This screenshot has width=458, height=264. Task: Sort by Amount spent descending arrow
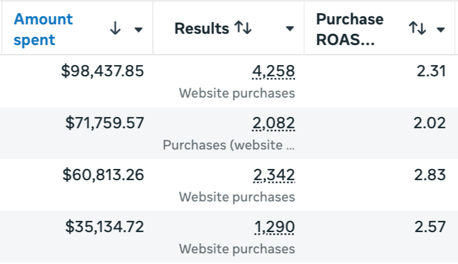(115, 28)
